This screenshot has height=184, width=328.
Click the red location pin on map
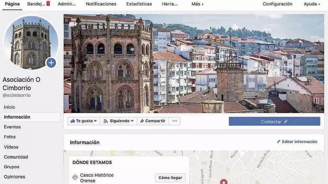(x=224, y=182)
